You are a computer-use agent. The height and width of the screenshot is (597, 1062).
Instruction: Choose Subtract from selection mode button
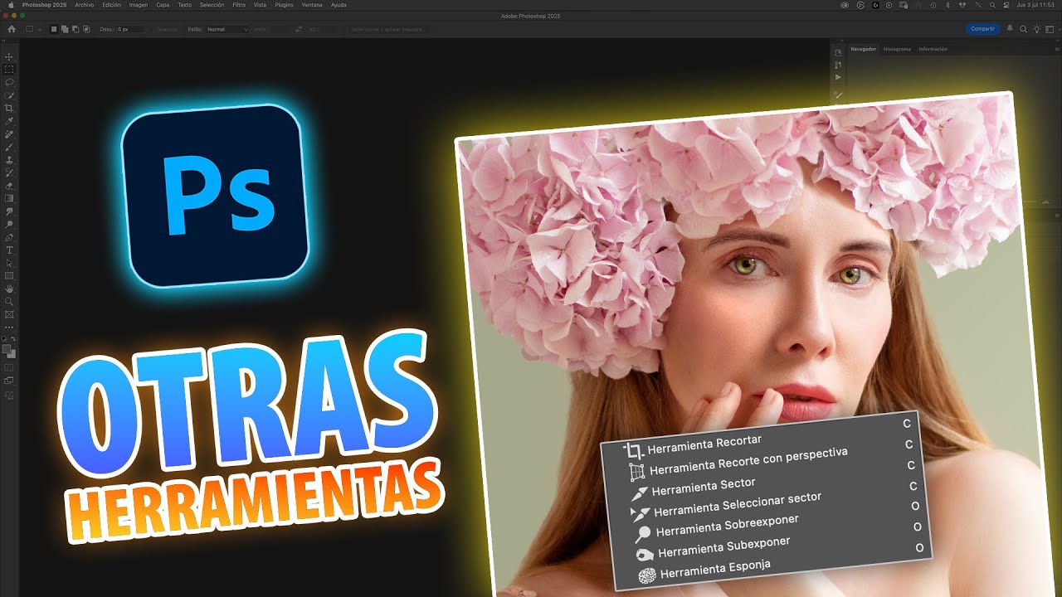click(x=76, y=29)
